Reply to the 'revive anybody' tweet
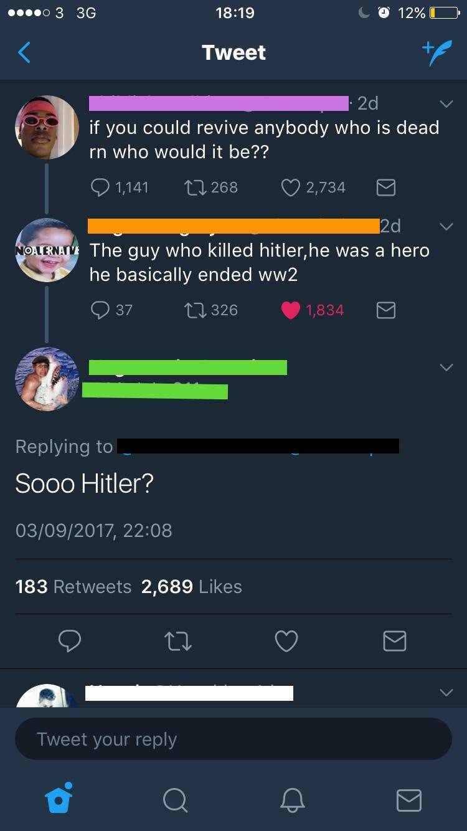The image size is (467, 831). pos(100,187)
